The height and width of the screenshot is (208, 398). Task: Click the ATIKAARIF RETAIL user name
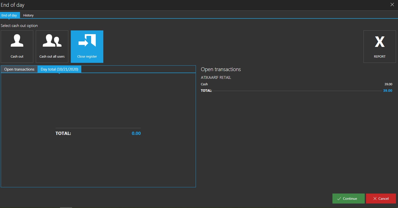click(x=216, y=78)
